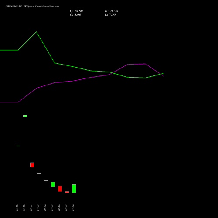Click the chart title text at top left
218x218 pixels.
[32, 7]
